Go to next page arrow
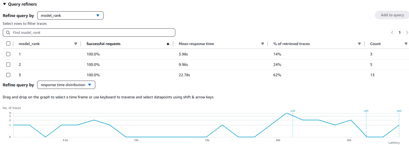The height and width of the screenshot is (145, 409). [407, 33]
